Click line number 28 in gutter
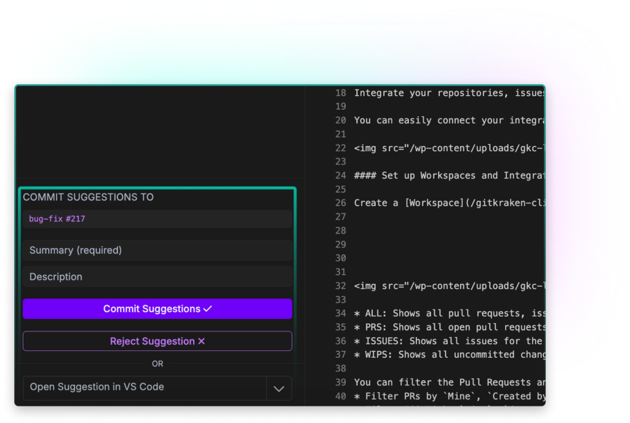Viewport: 630px width, 423px height. click(x=340, y=231)
